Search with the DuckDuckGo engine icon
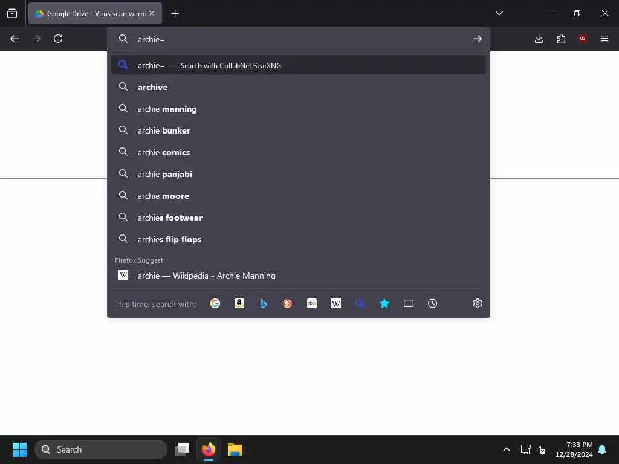The width and height of the screenshot is (619, 464). point(287,303)
